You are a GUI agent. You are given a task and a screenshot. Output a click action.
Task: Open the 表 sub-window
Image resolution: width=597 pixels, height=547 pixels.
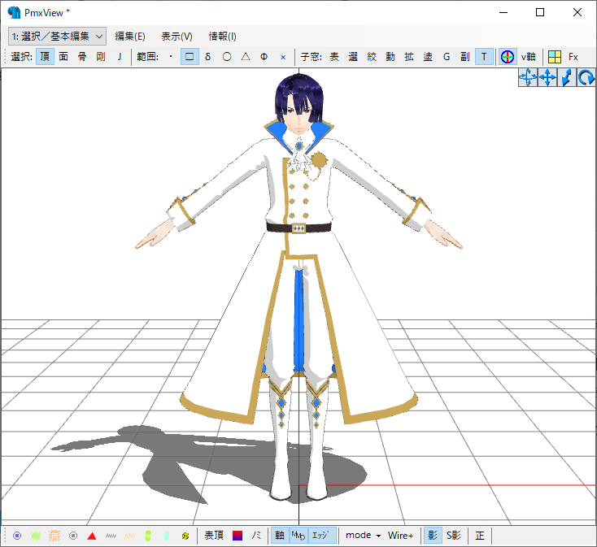pyautogui.click(x=334, y=57)
